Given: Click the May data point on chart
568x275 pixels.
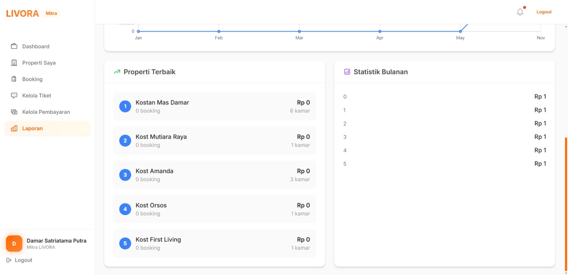Looking at the screenshot, I should 460,31.
